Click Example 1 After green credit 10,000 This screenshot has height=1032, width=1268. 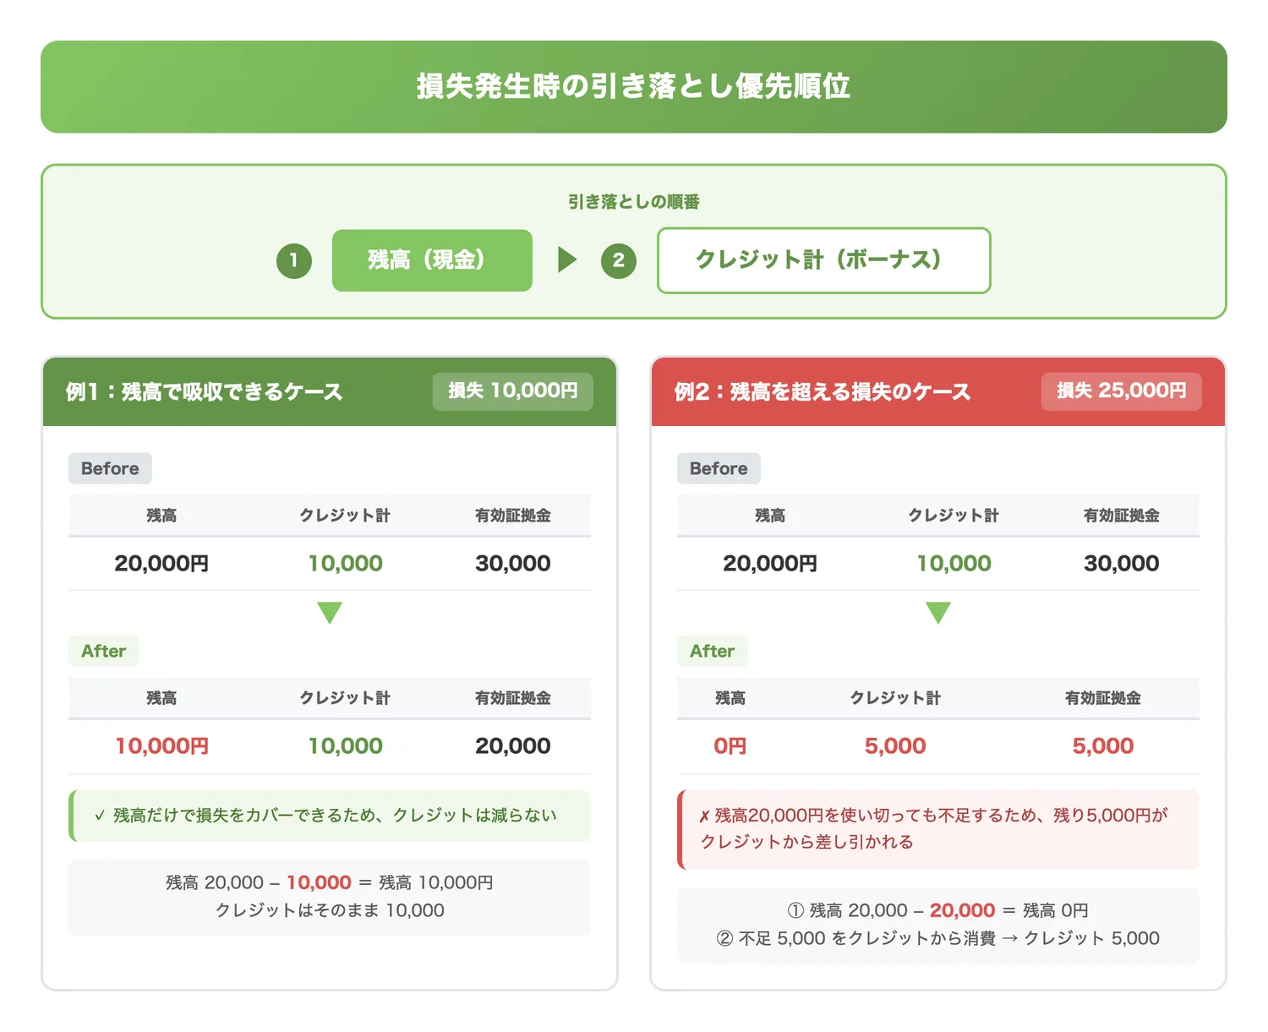(345, 746)
